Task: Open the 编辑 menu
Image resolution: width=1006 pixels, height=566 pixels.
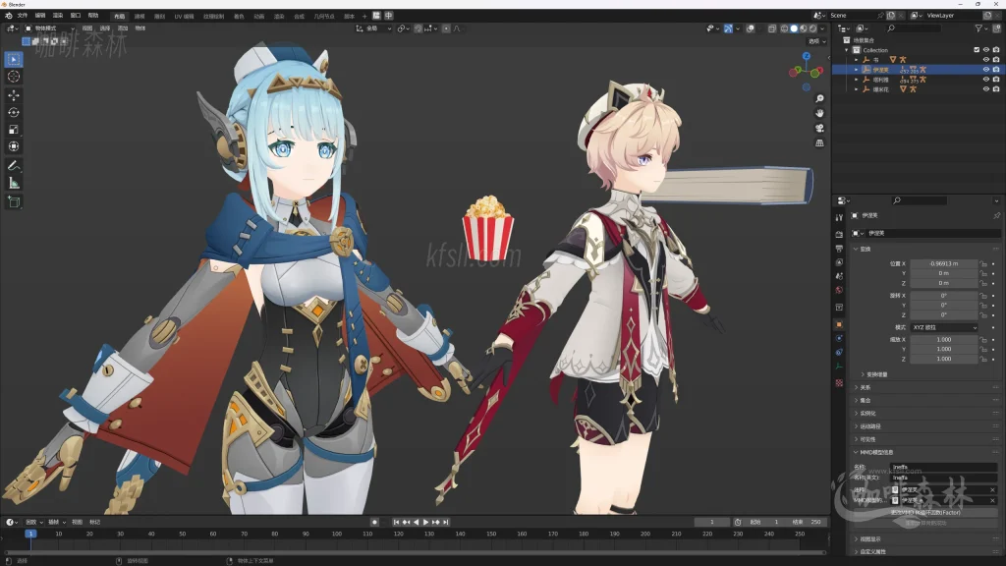Action: click(40, 16)
